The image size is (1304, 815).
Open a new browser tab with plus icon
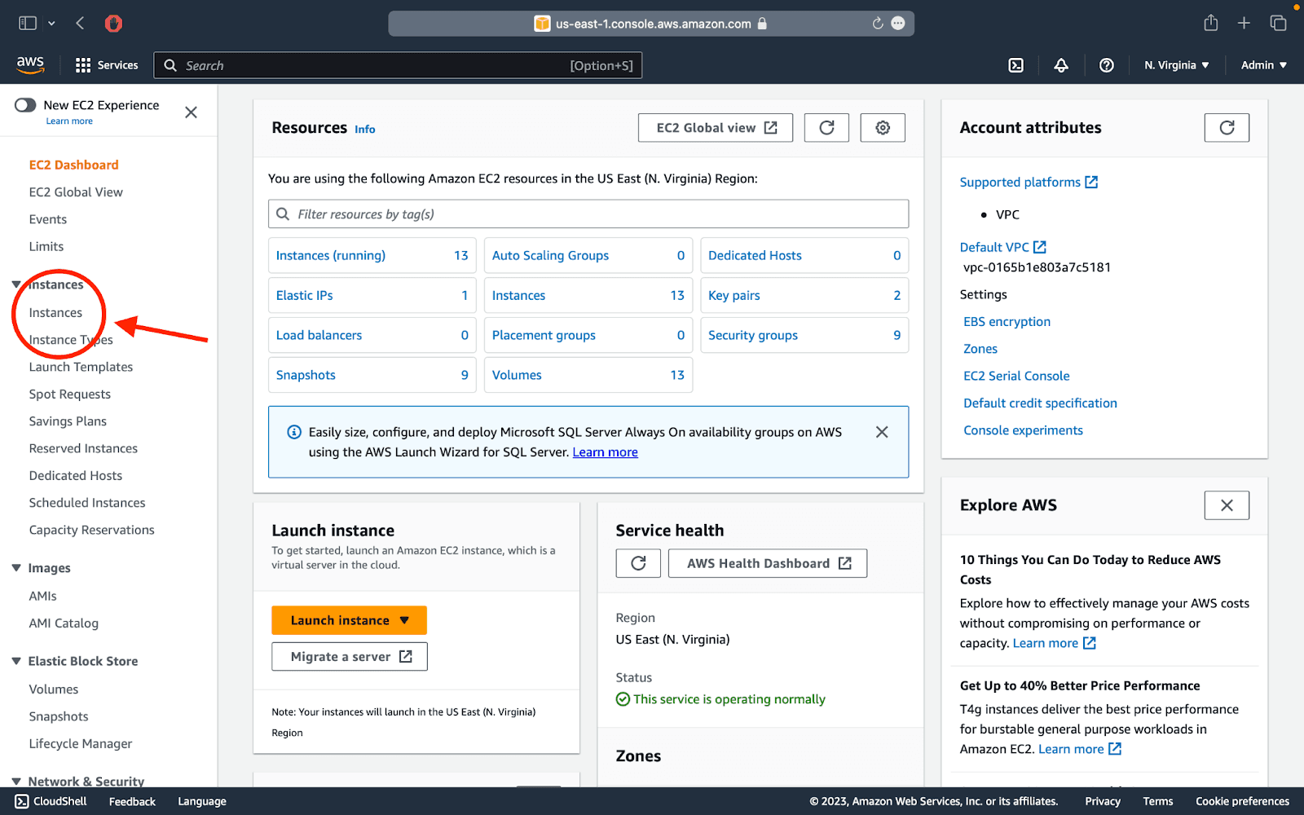(x=1244, y=24)
